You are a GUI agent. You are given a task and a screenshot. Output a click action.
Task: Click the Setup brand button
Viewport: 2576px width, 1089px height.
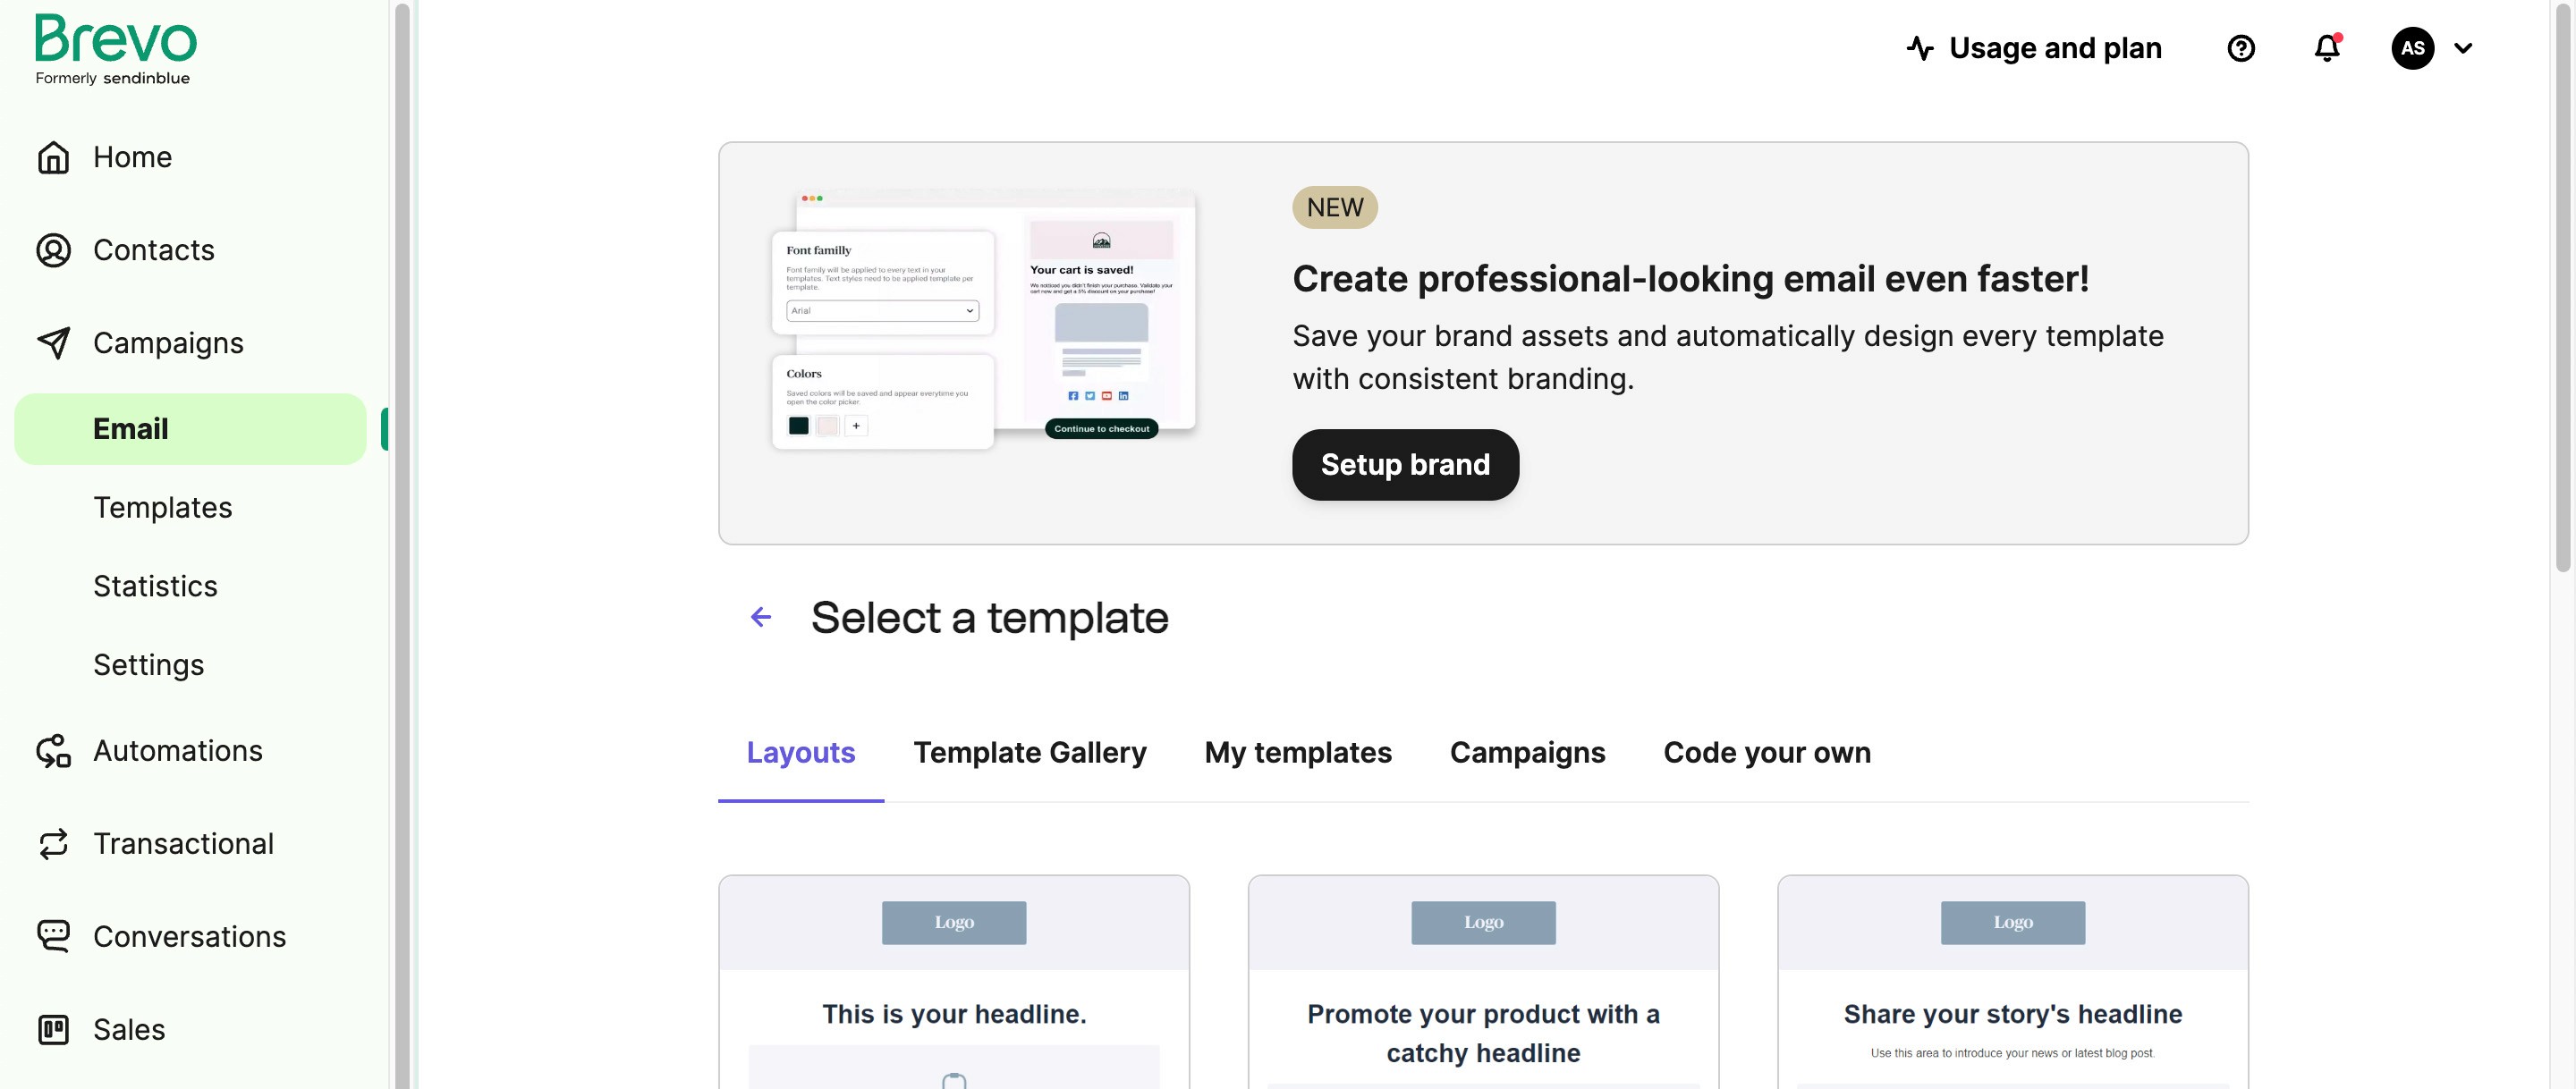pyautogui.click(x=1405, y=464)
